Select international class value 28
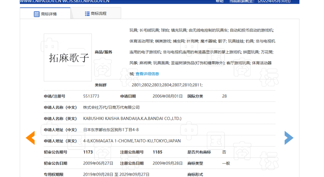This screenshot has width=324, height=177. 224,96
